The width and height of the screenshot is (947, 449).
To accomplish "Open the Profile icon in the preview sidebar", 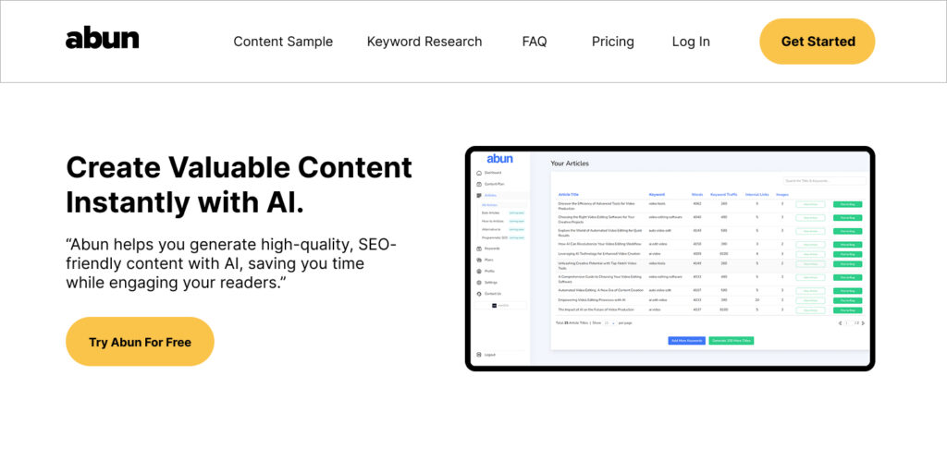I will coord(479,271).
